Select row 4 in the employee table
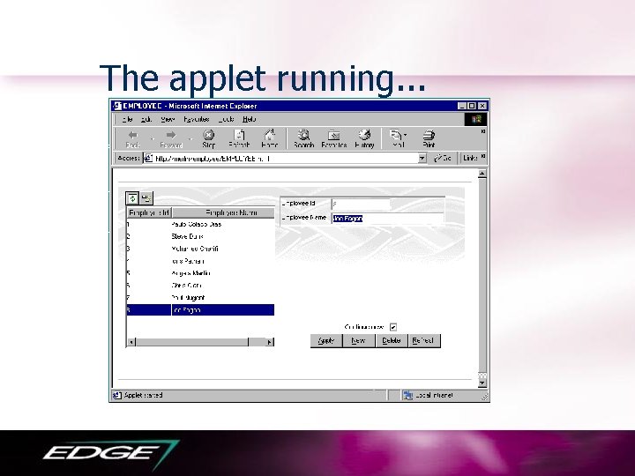The height and width of the screenshot is (476, 635). (200, 261)
